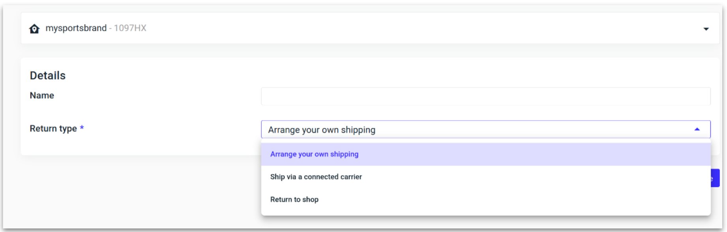Pick the Return to shop option

coord(294,200)
